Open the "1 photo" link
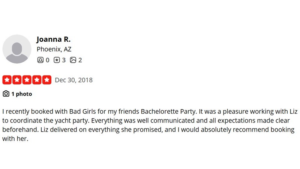Screen dimensions: 300x169 [21, 94]
